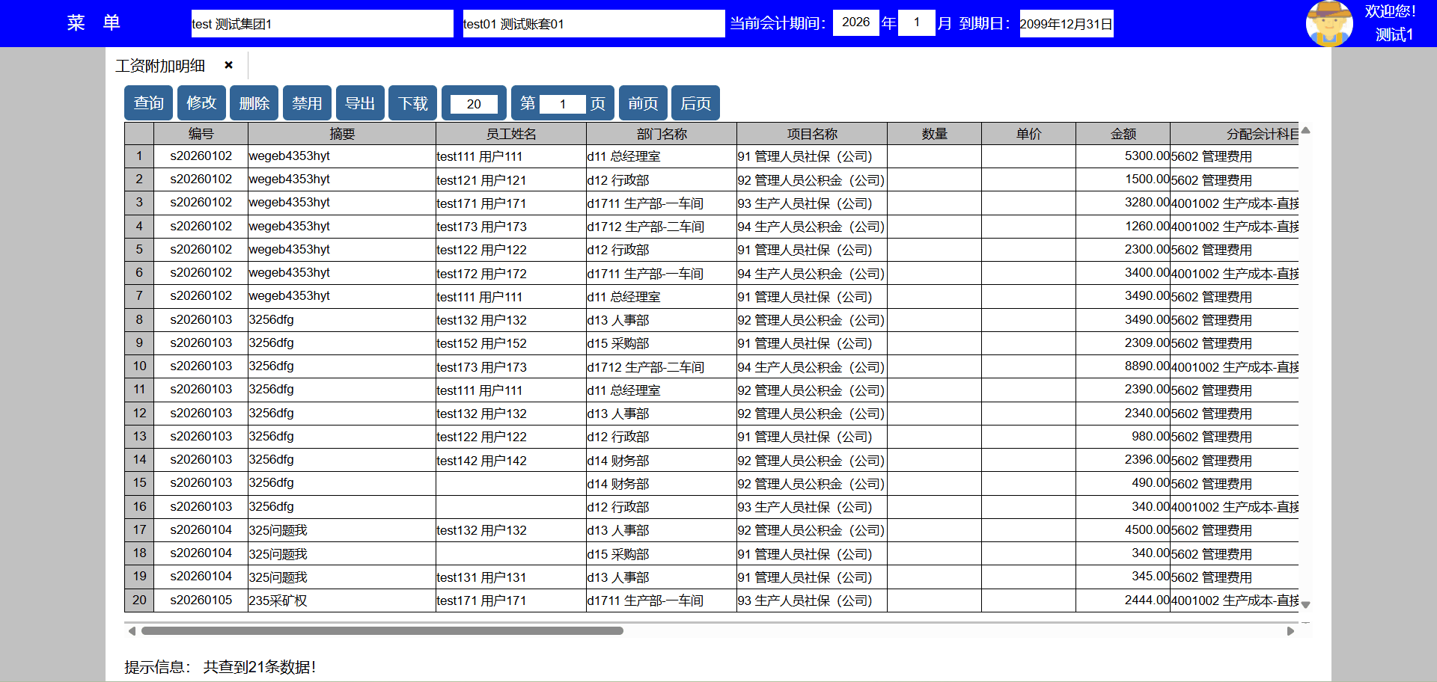
Task: Click the horizontal scrollbar thumb
Action: pos(382,631)
